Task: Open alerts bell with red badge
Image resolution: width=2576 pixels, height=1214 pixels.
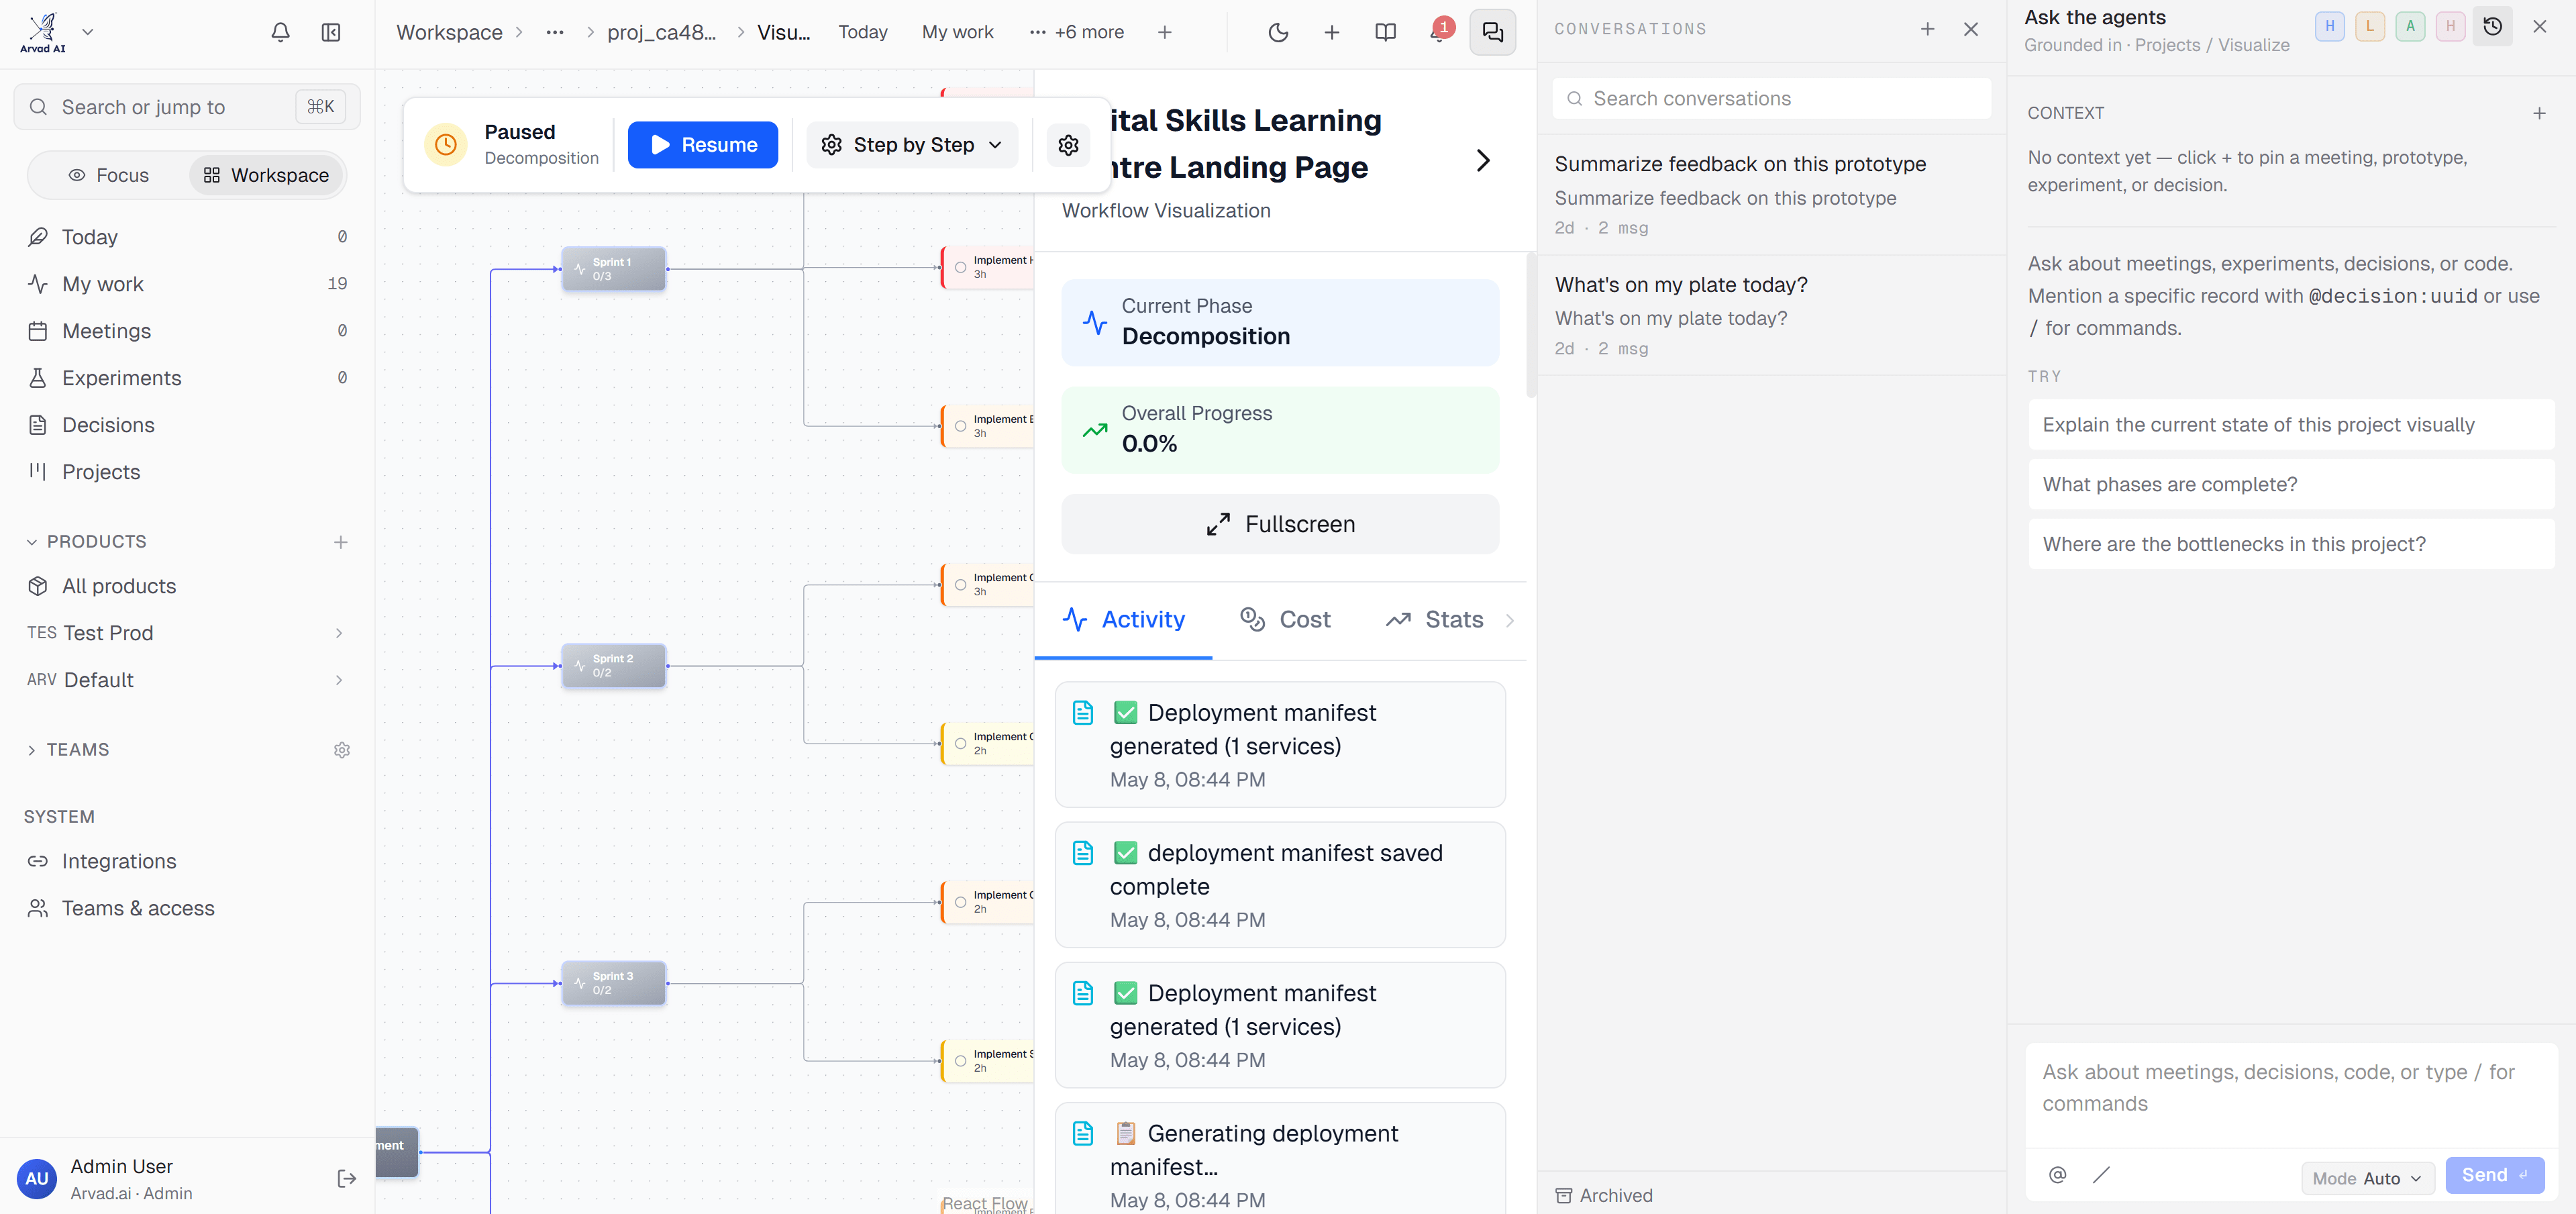Action: click(x=1440, y=32)
